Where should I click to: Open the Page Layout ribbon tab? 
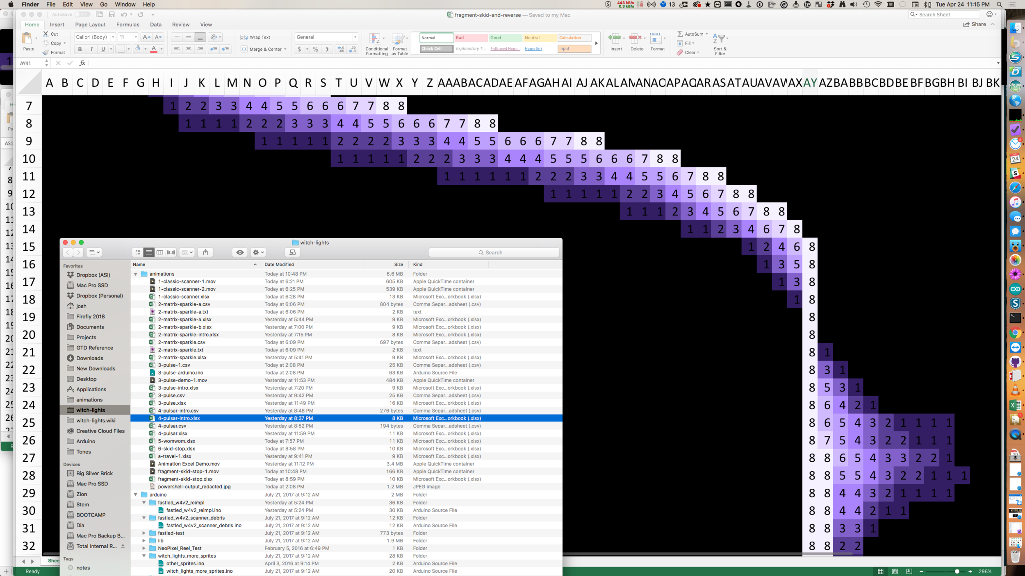(x=90, y=25)
